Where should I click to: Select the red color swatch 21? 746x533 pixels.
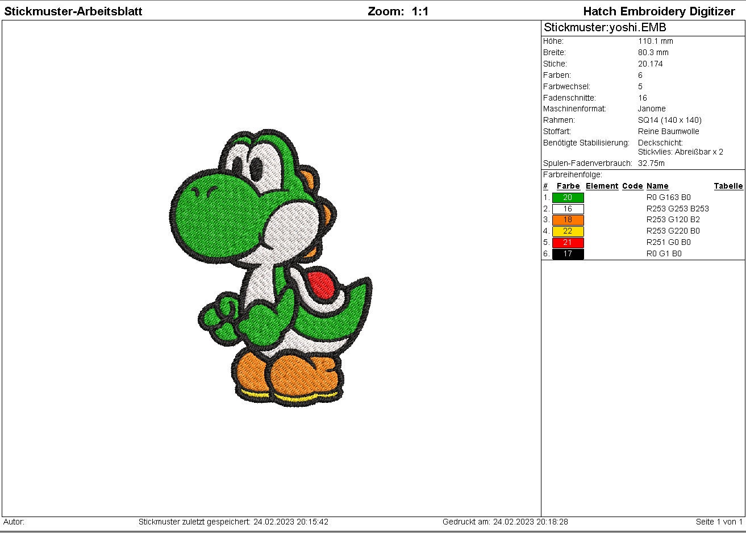point(567,242)
